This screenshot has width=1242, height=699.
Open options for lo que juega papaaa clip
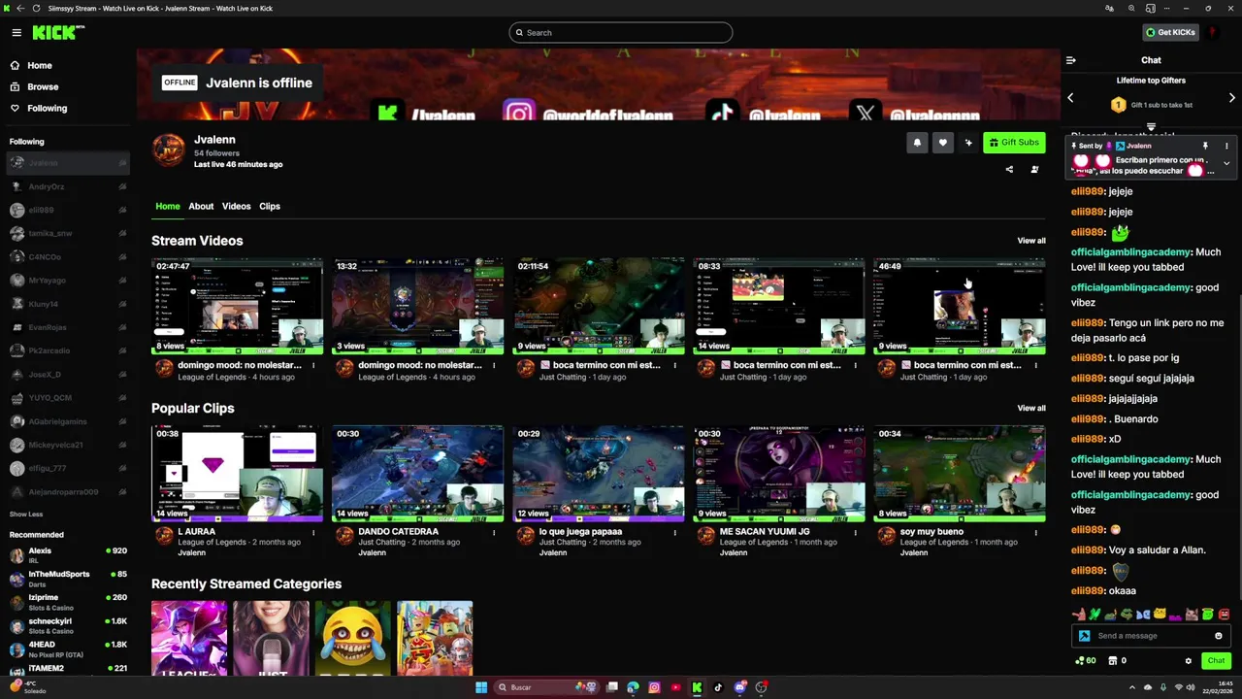click(674, 532)
